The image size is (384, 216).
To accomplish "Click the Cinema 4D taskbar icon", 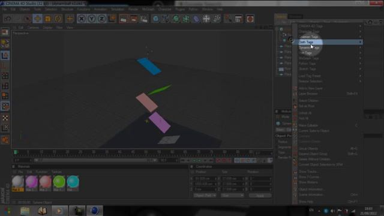I will 95,211.
